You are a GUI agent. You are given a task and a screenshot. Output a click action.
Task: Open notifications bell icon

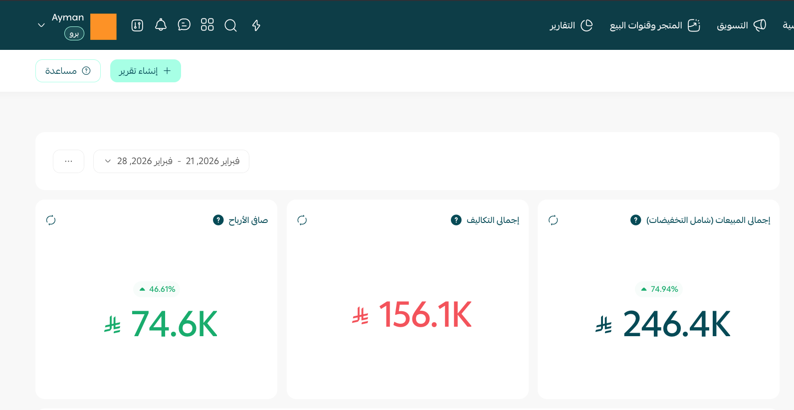161,25
